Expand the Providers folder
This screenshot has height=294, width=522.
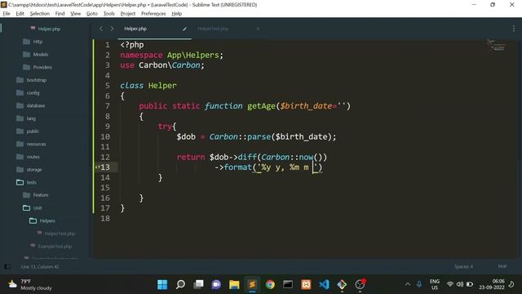pos(42,67)
